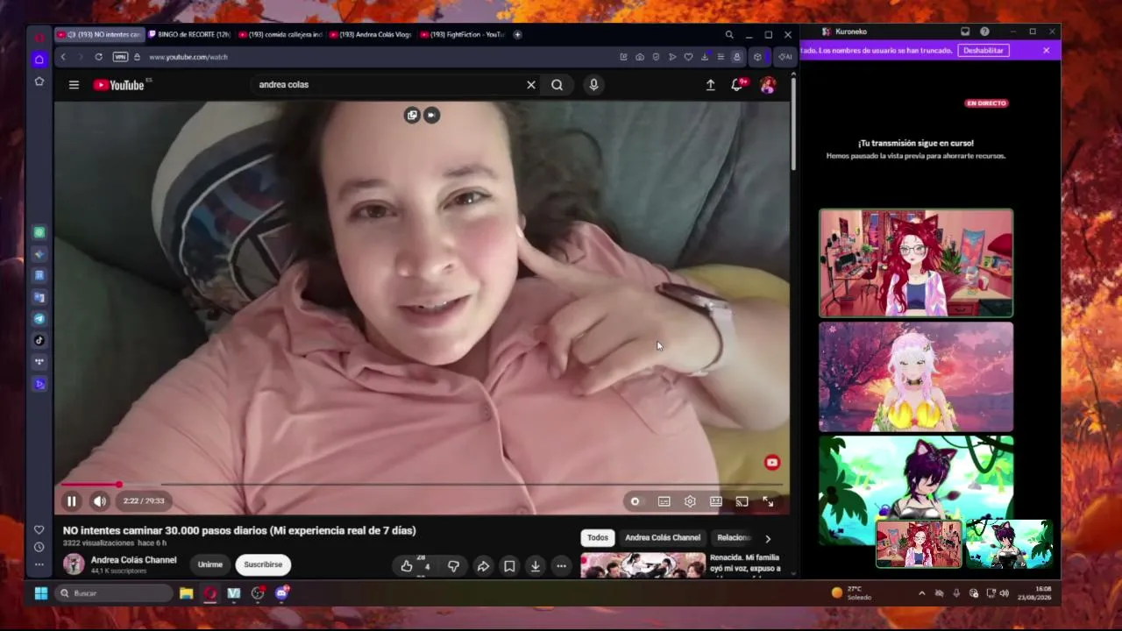Select the Todos filter chip
The image size is (1122, 631).
pos(598,537)
